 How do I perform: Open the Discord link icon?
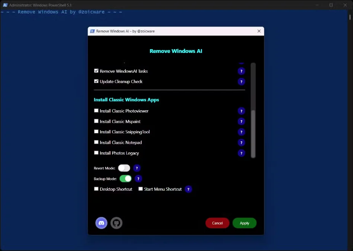coord(101,223)
